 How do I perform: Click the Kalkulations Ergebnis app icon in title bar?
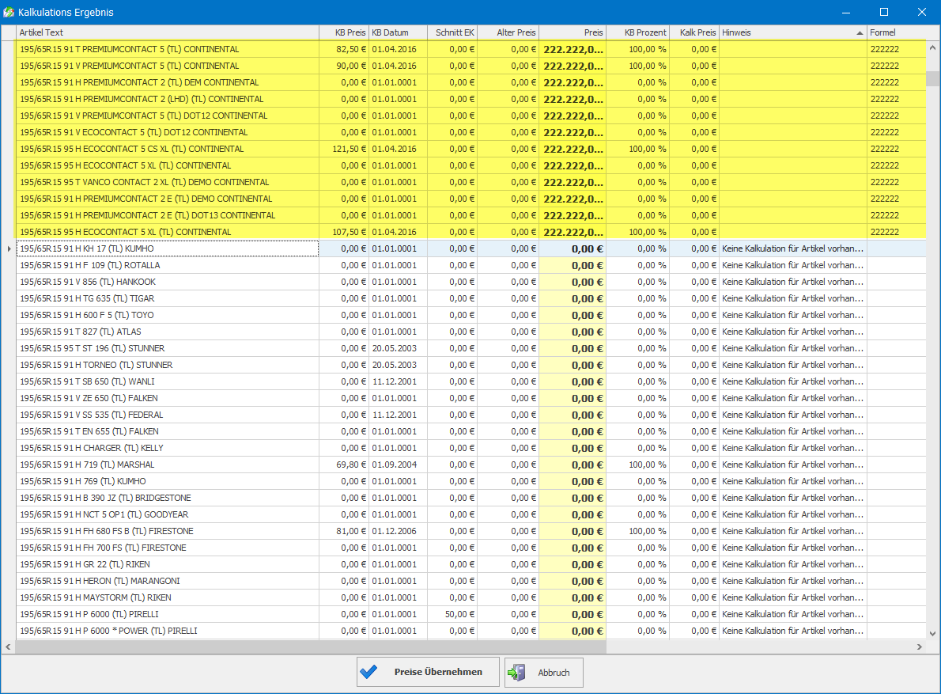click(x=9, y=12)
